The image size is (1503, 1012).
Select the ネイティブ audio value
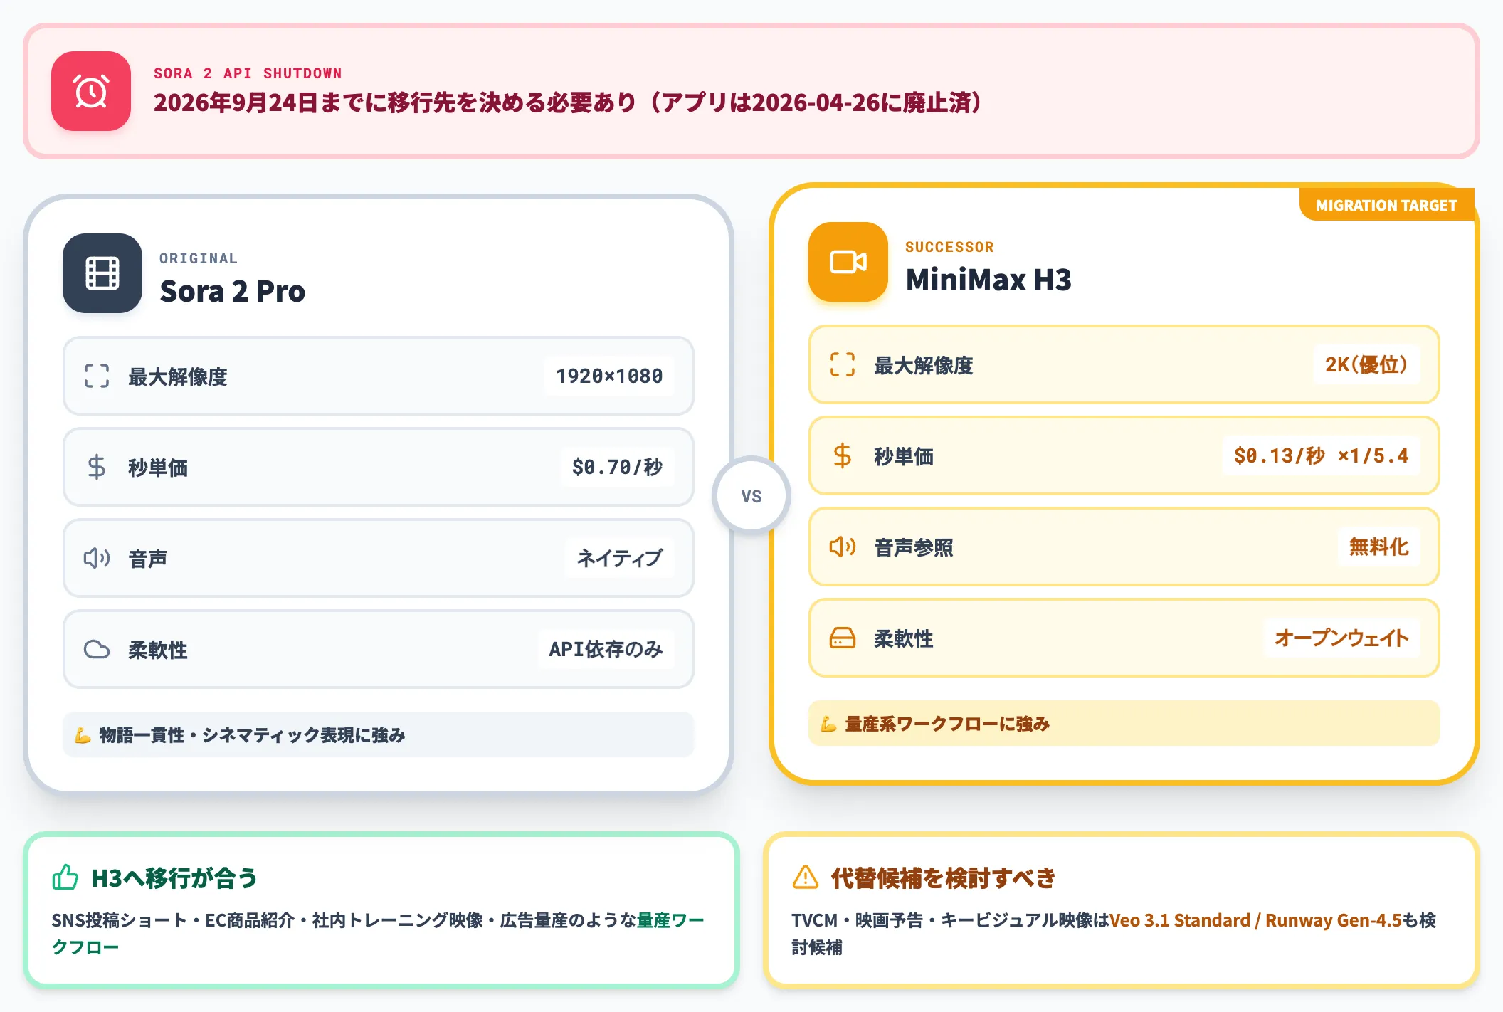pyautogui.click(x=619, y=558)
